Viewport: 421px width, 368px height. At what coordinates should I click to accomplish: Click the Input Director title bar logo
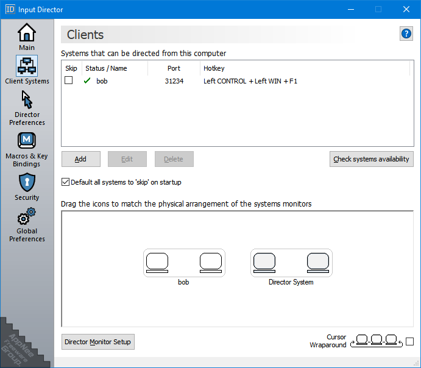[10, 9]
